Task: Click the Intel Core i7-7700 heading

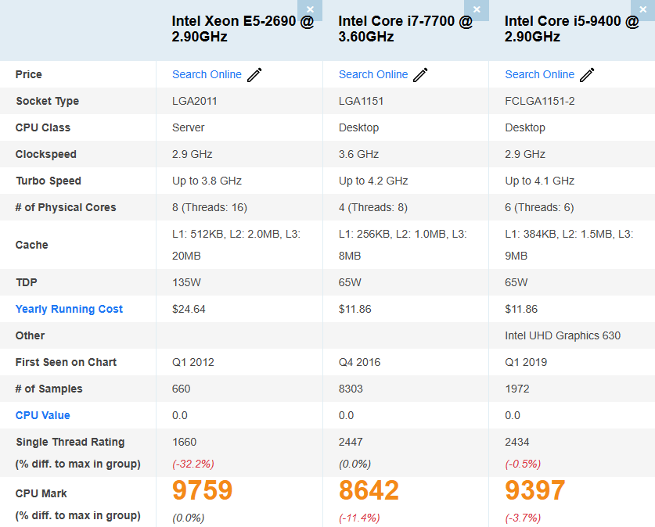Action: 405,29
